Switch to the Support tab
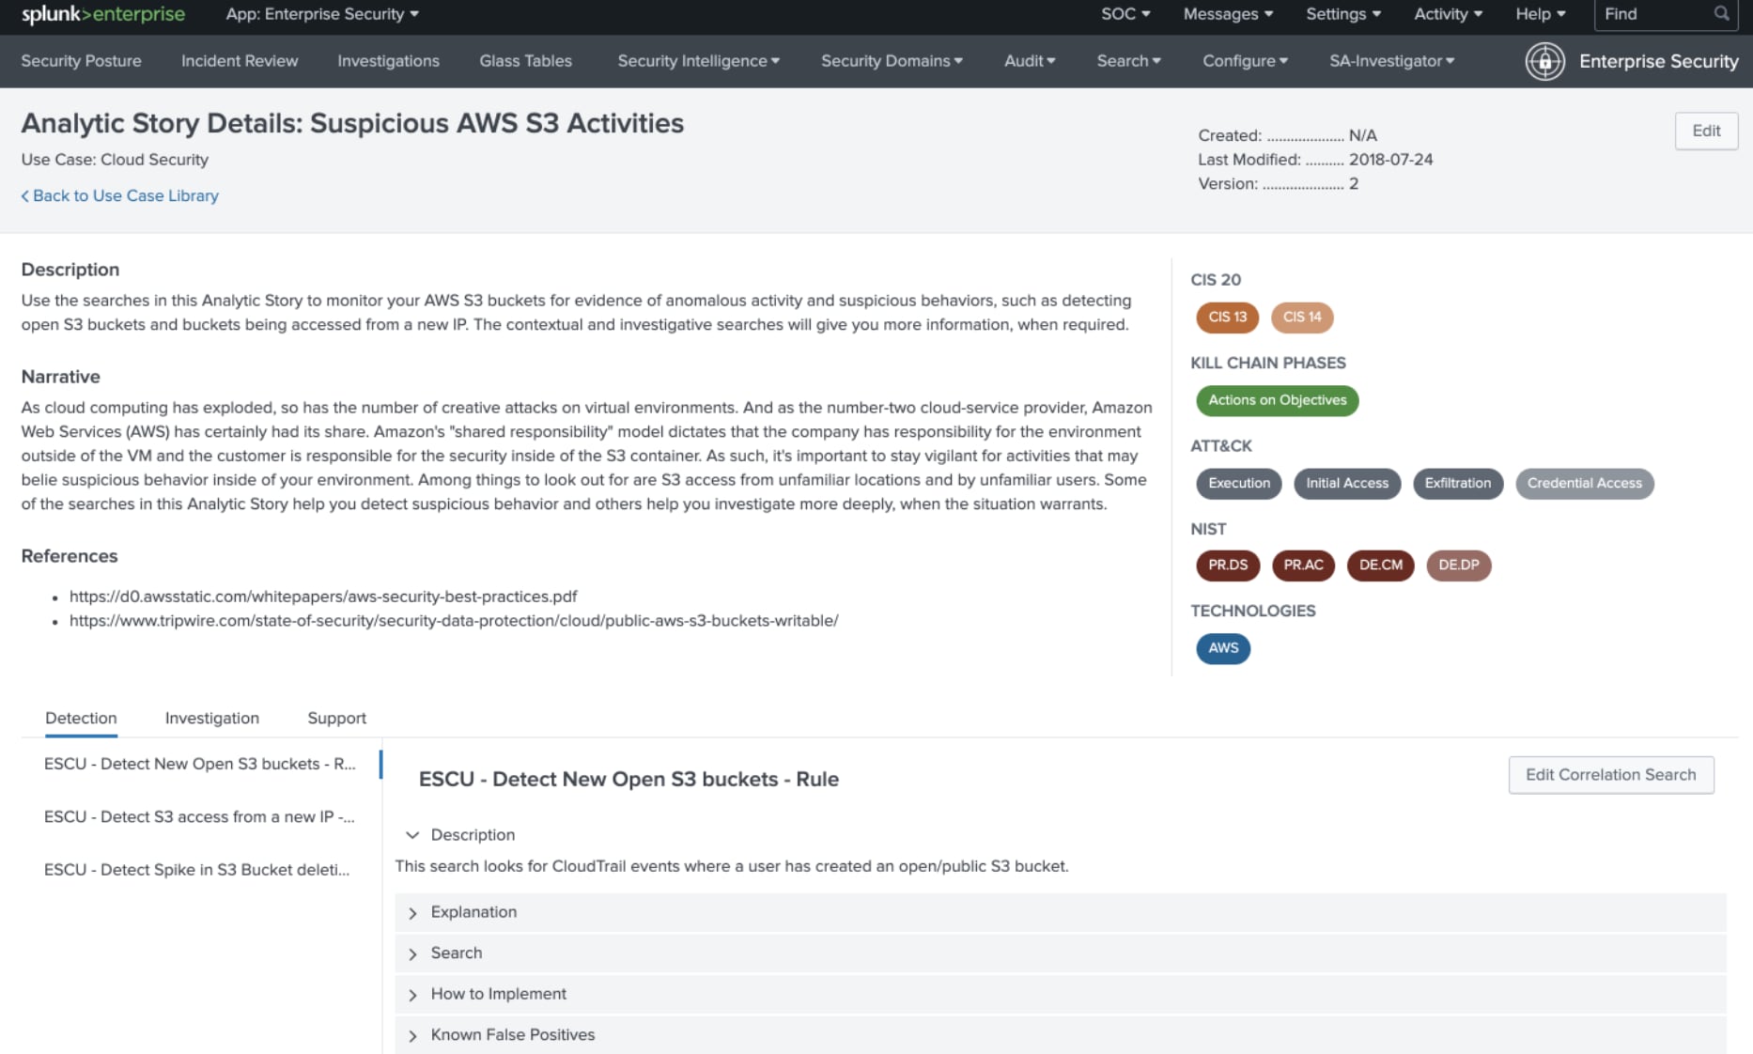This screenshot has height=1054, width=1753. pos(336,718)
